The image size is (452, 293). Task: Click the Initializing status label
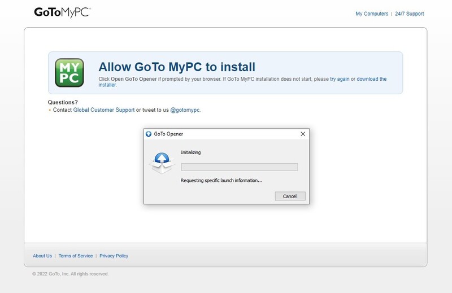tap(190, 152)
